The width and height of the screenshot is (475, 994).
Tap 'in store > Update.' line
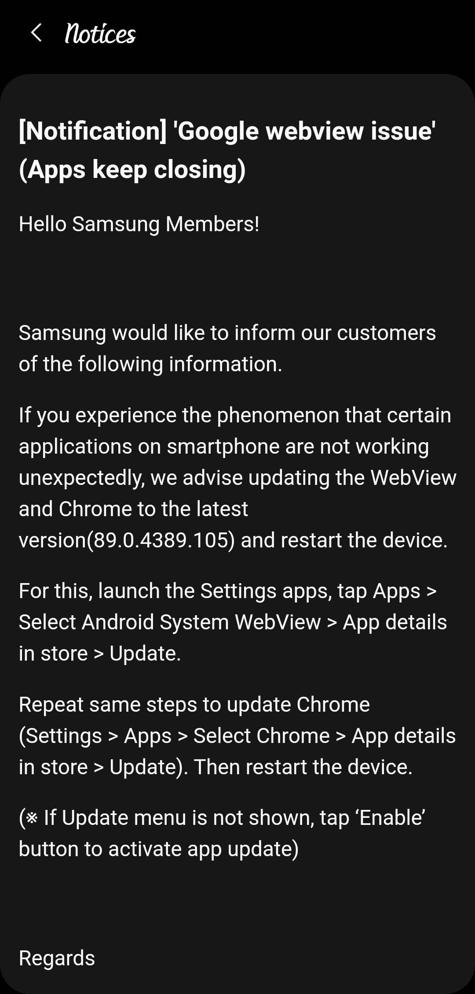coord(100,653)
